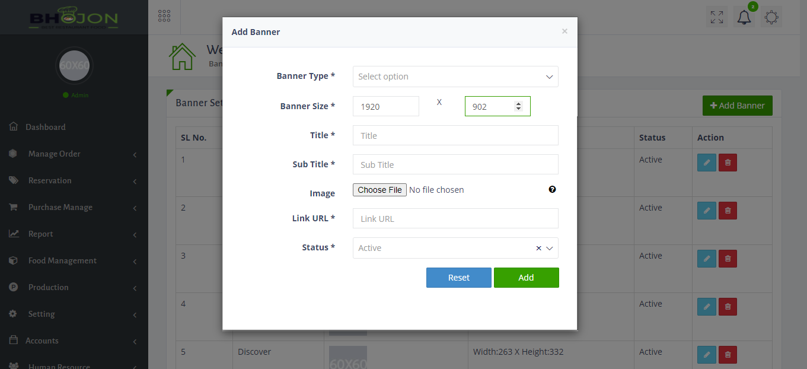This screenshot has height=369, width=807.
Task: Increase banner height using the stepper arrows
Action: pyautogui.click(x=519, y=103)
